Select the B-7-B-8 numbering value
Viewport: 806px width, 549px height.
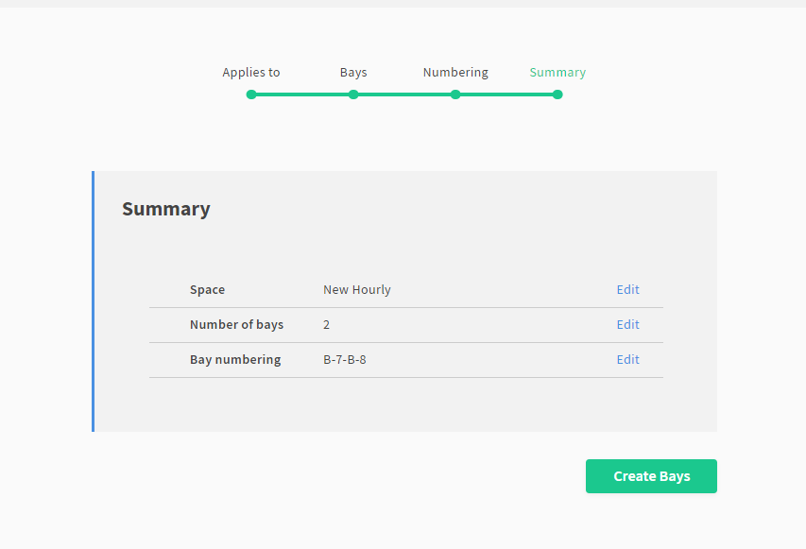pyautogui.click(x=344, y=360)
